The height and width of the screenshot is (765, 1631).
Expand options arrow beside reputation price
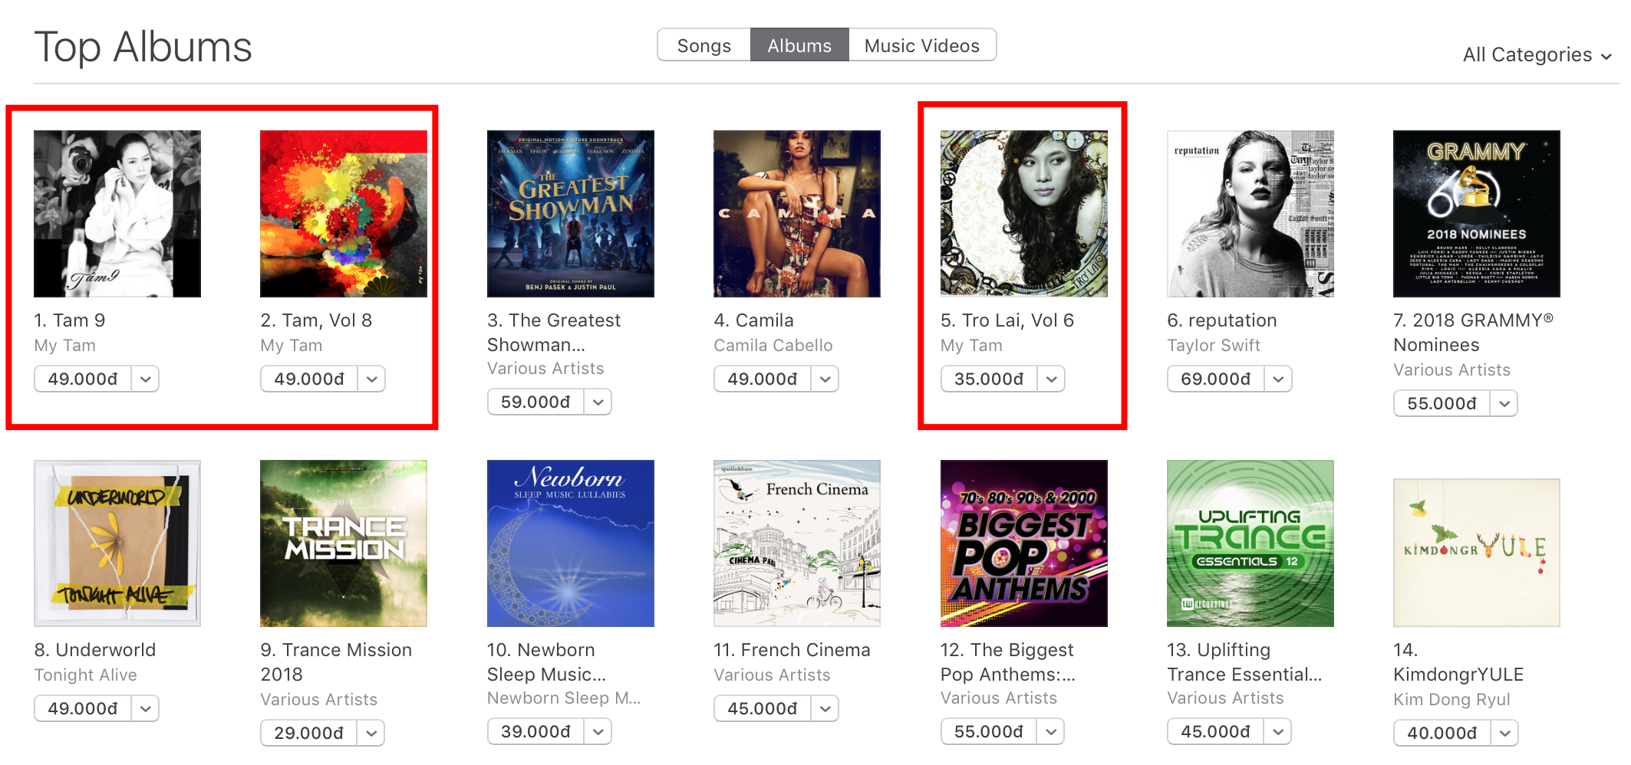(x=1278, y=379)
